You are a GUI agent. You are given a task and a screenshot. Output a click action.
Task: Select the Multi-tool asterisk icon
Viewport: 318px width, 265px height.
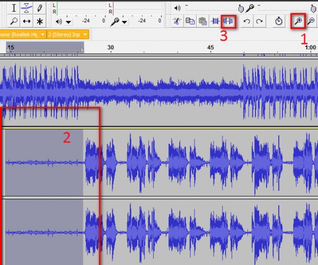coord(39,22)
